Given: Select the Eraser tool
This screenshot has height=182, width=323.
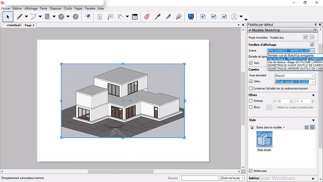Looking at the screenshot, I should (x=147, y=17).
